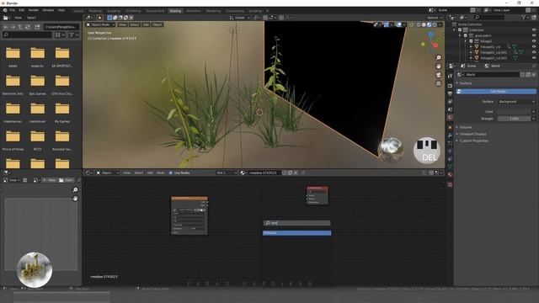Select the Epic Games folder
The image size is (539, 303).
point(37,84)
